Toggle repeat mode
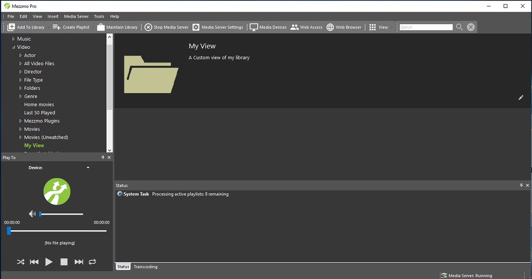532x279 pixels. 92,262
